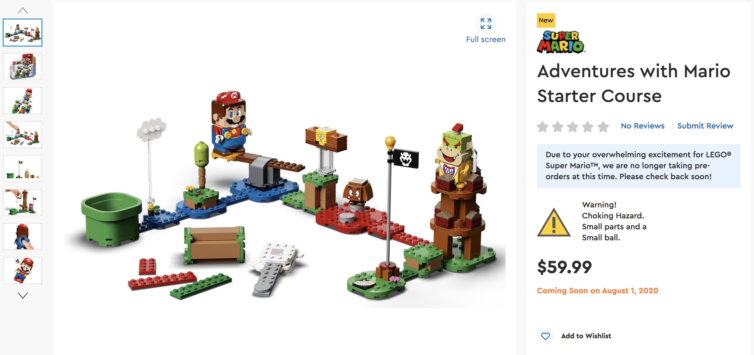Click the five-star rating display
The height and width of the screenshot is (355, 754).
[x=573, y=126]
